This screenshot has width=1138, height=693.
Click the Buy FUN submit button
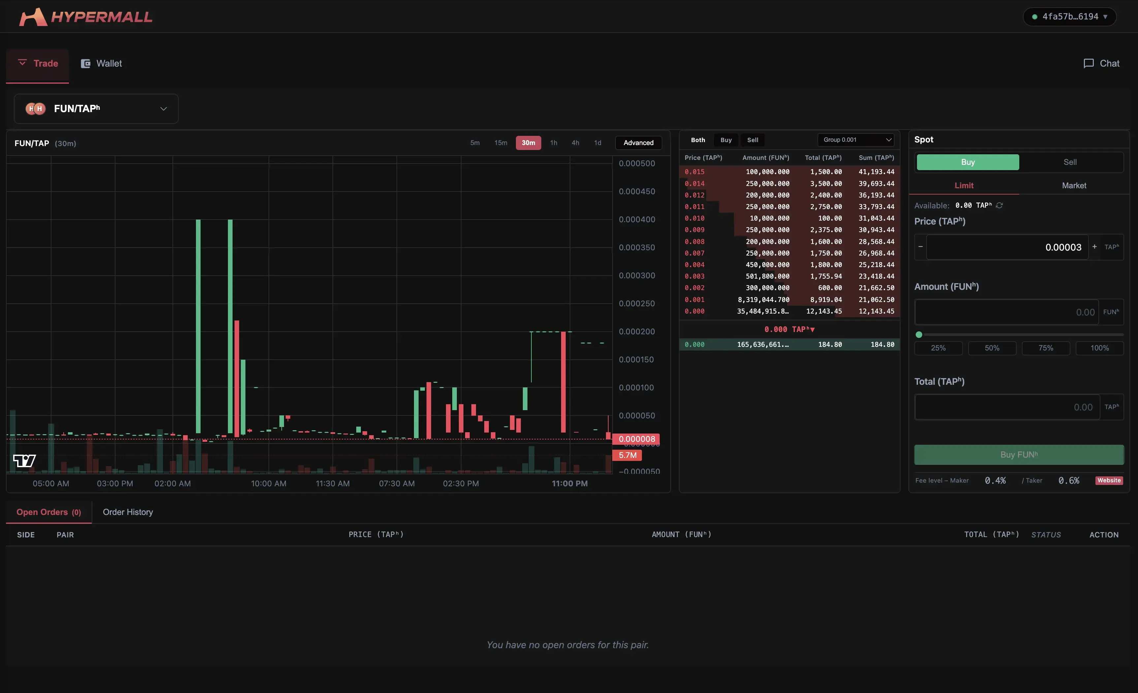point(1019,454)
